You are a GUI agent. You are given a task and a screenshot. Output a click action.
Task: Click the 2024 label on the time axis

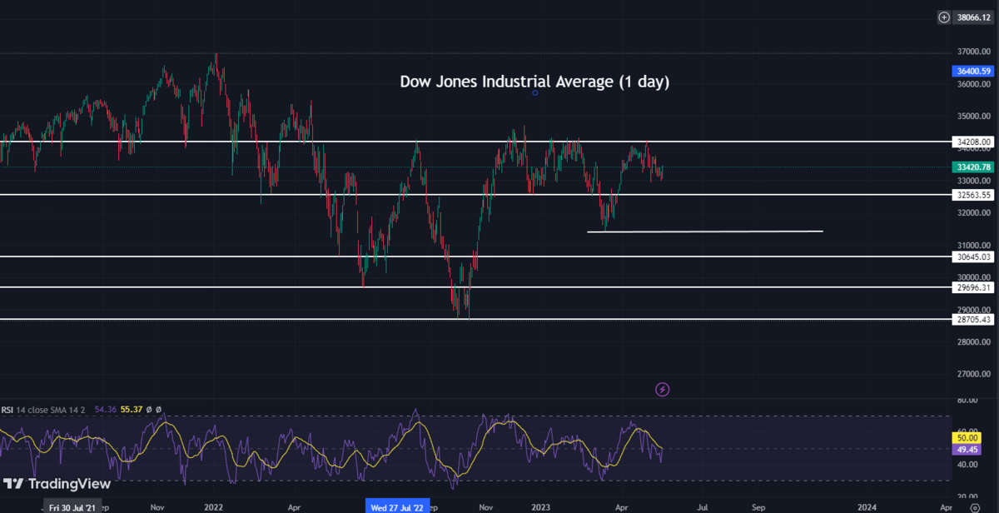pos(867,506)
